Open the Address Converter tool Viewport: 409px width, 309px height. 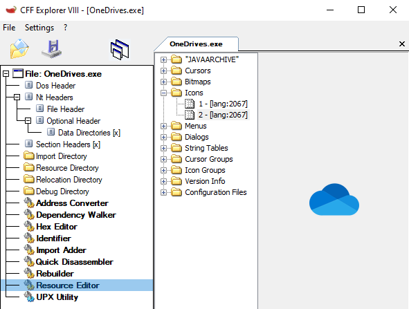tap(72, 203)
